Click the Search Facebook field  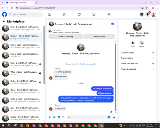click(26, 14)
